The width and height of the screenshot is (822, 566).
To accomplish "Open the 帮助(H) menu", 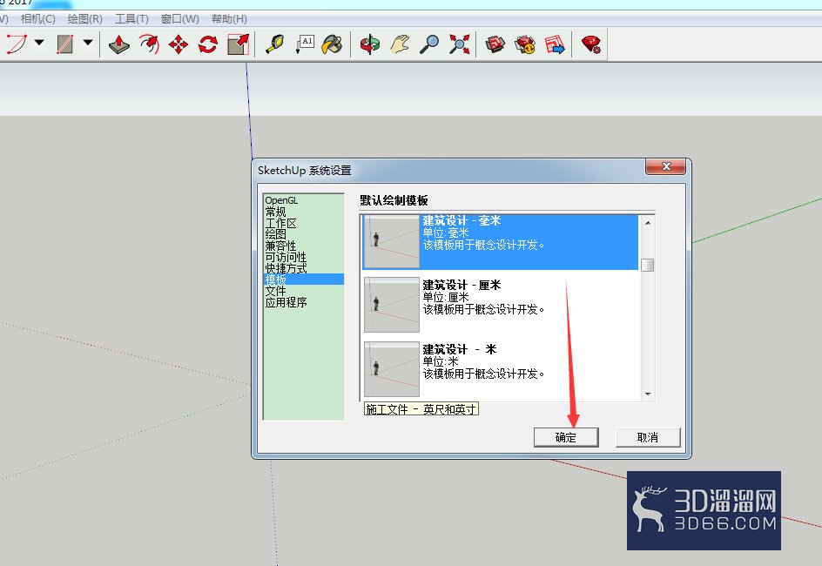I will [x=229, y=19].
